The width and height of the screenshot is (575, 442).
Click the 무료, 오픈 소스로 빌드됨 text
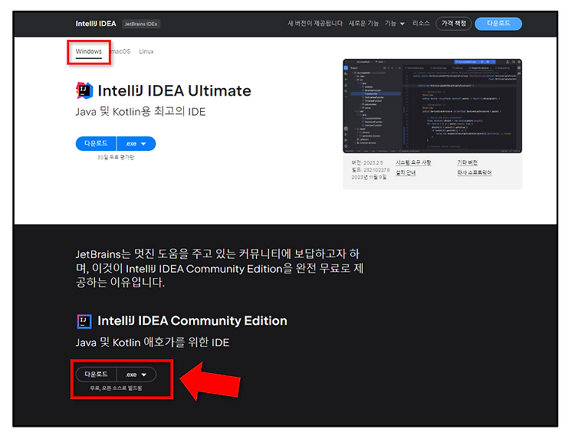tap(116, 388)
